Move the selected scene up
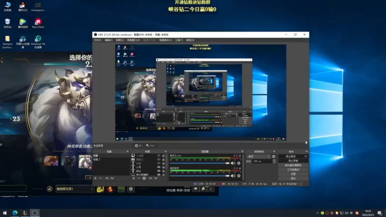Screen dimensions: 386x217 click(x=107, y=178)
